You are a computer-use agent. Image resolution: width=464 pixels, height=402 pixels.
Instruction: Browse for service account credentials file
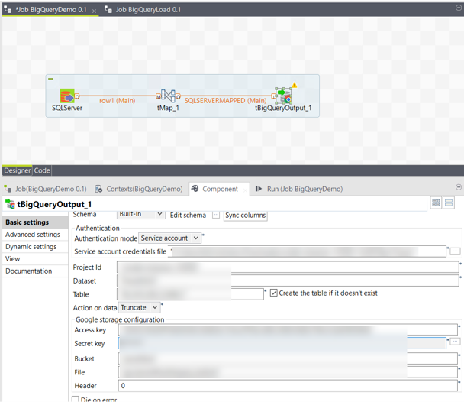(x=455, y=251)
